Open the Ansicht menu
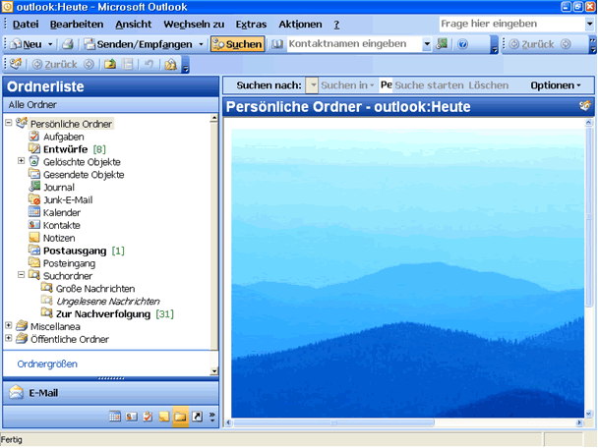598x448 pixels. pos(134,25)
